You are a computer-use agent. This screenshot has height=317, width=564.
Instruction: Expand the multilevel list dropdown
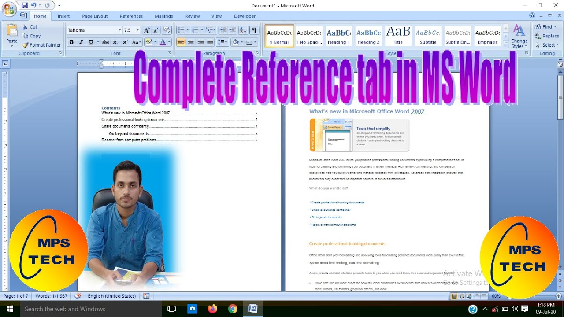click(x=215, y=30)
